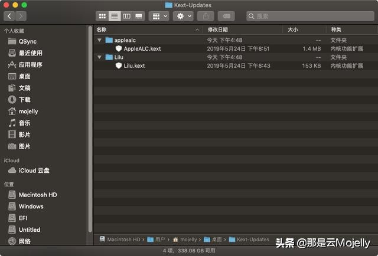Open Macintosh HD volume in the sidebar
378x256 pixels.
click(x=32, y=195)
